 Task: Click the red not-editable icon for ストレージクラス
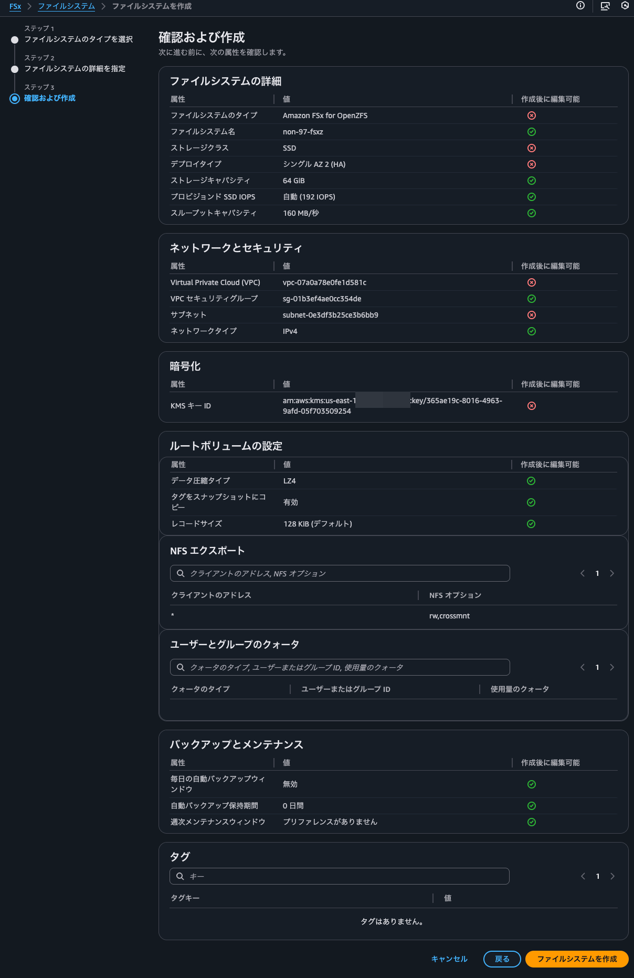pos(532,148)
